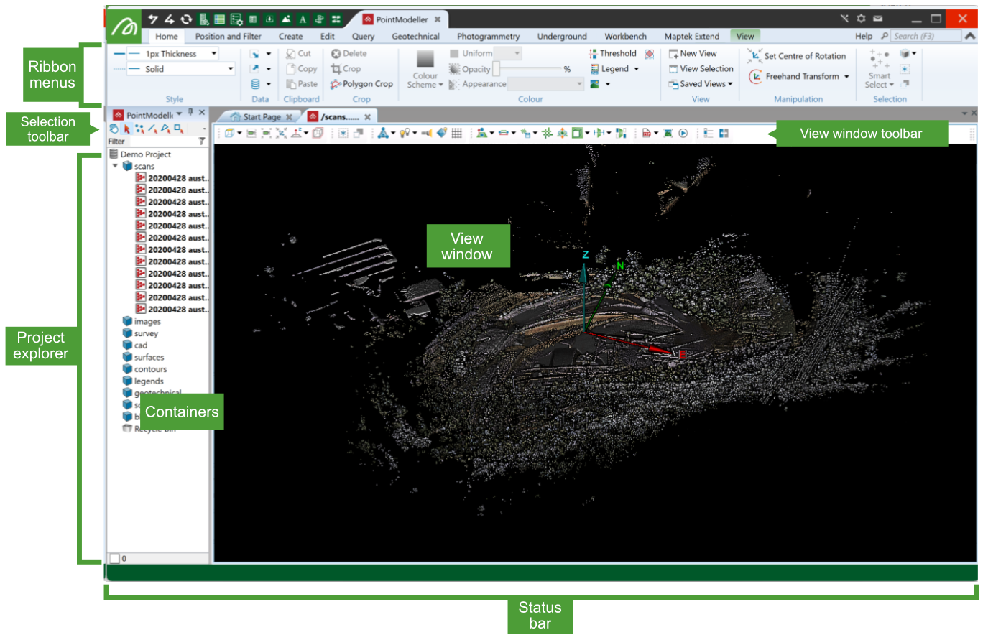Viewport: 983px width, 640px height.
Task: Switch to the Geotechnical ribbon tab
Action: (x=415, y=36)
